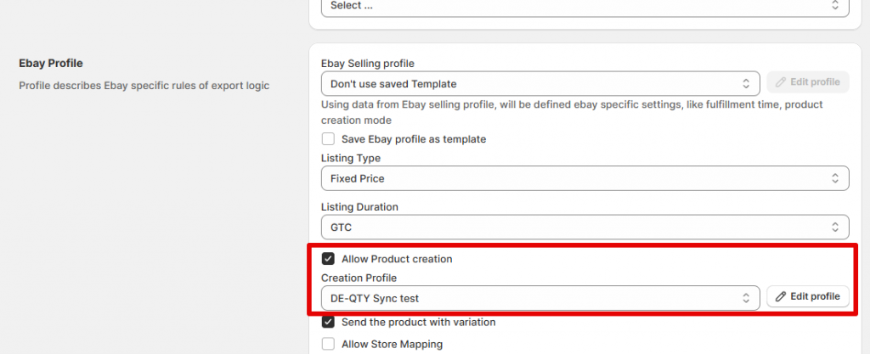Click the Allow Store Mapping label text
Screen dimensions: 870x354
point(392,344)
